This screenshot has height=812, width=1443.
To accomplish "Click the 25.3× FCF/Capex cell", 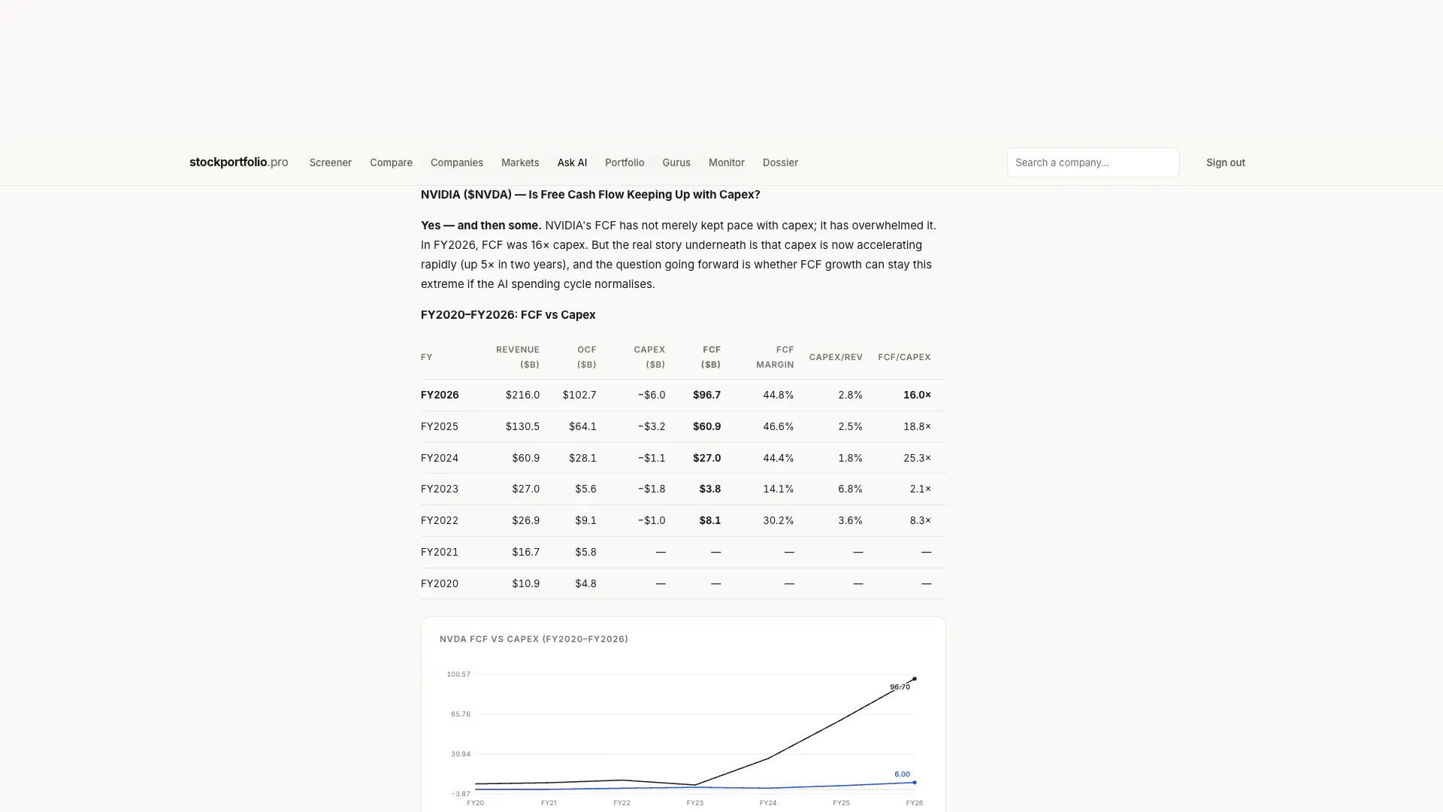I will (917, 458).
